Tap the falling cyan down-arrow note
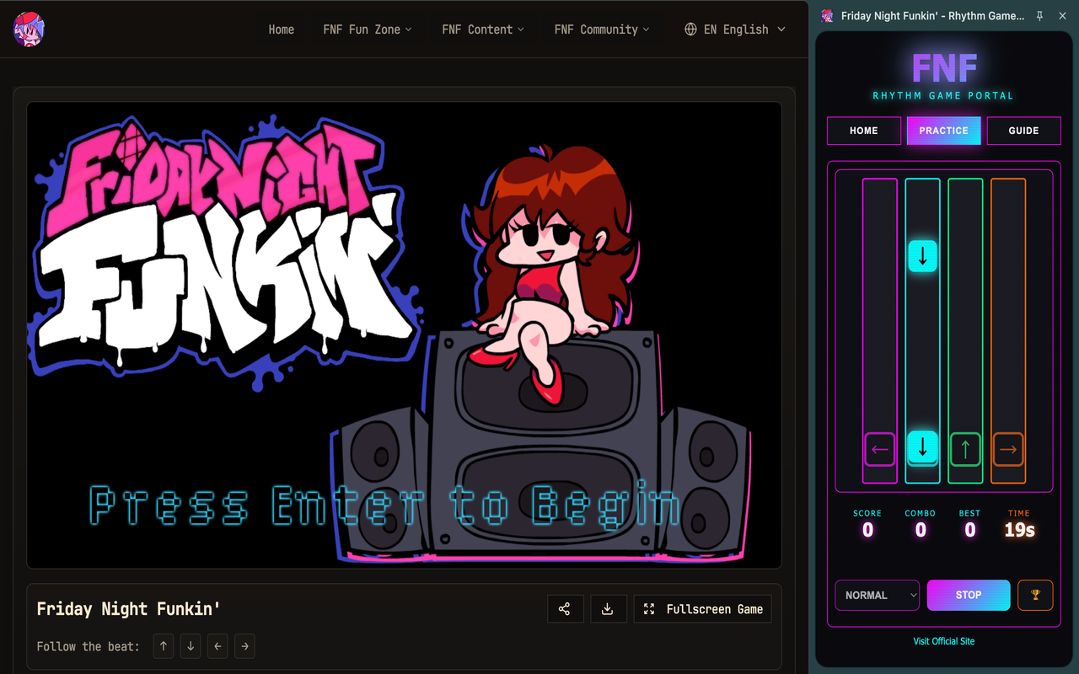1079x674 pixels. 922,255
